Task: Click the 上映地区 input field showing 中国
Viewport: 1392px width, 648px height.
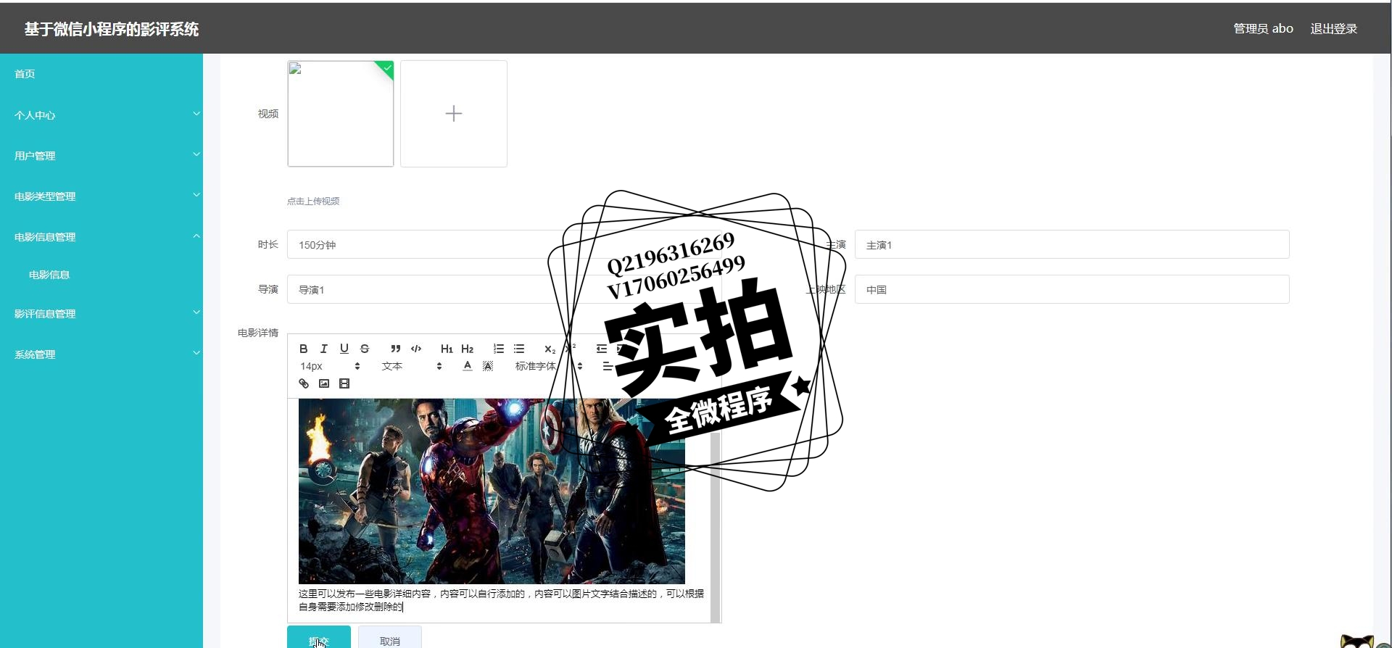Action: tap(1072, 289)
